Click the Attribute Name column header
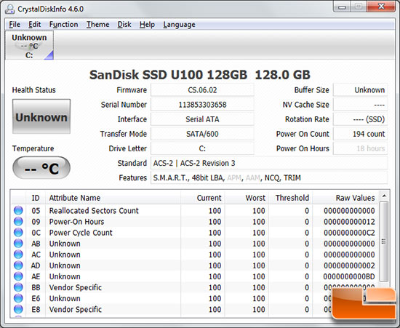Image resolution: width=400 pixels, height=328 pixels. coord(113,198)
